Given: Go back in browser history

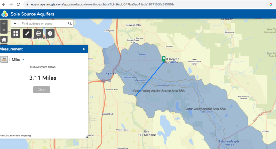Looking at the screenshot, I should pos(3,4).
